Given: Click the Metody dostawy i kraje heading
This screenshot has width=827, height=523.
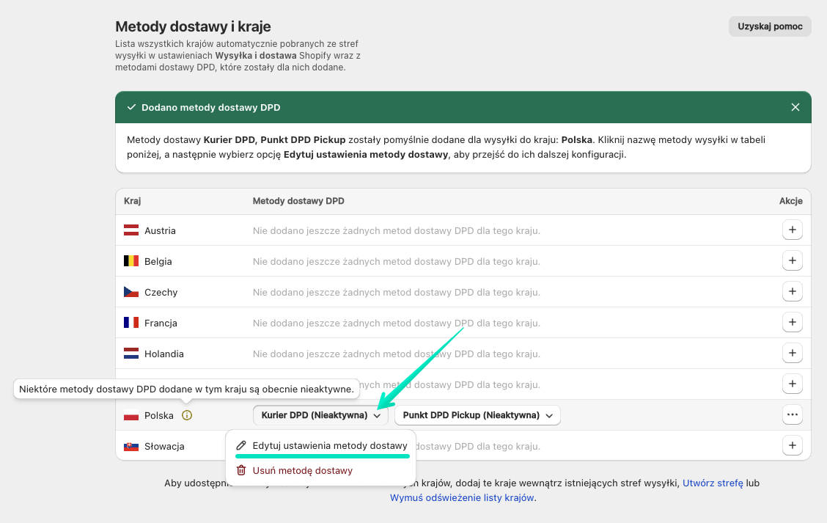Looking at the screenshot, I should click(193, 26).
